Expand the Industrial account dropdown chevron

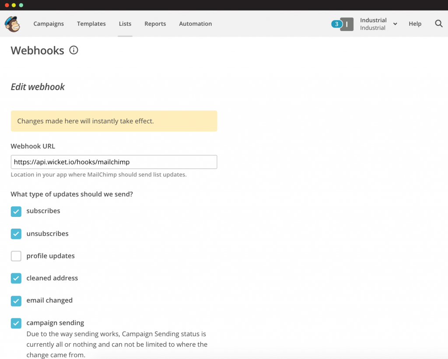395,24
